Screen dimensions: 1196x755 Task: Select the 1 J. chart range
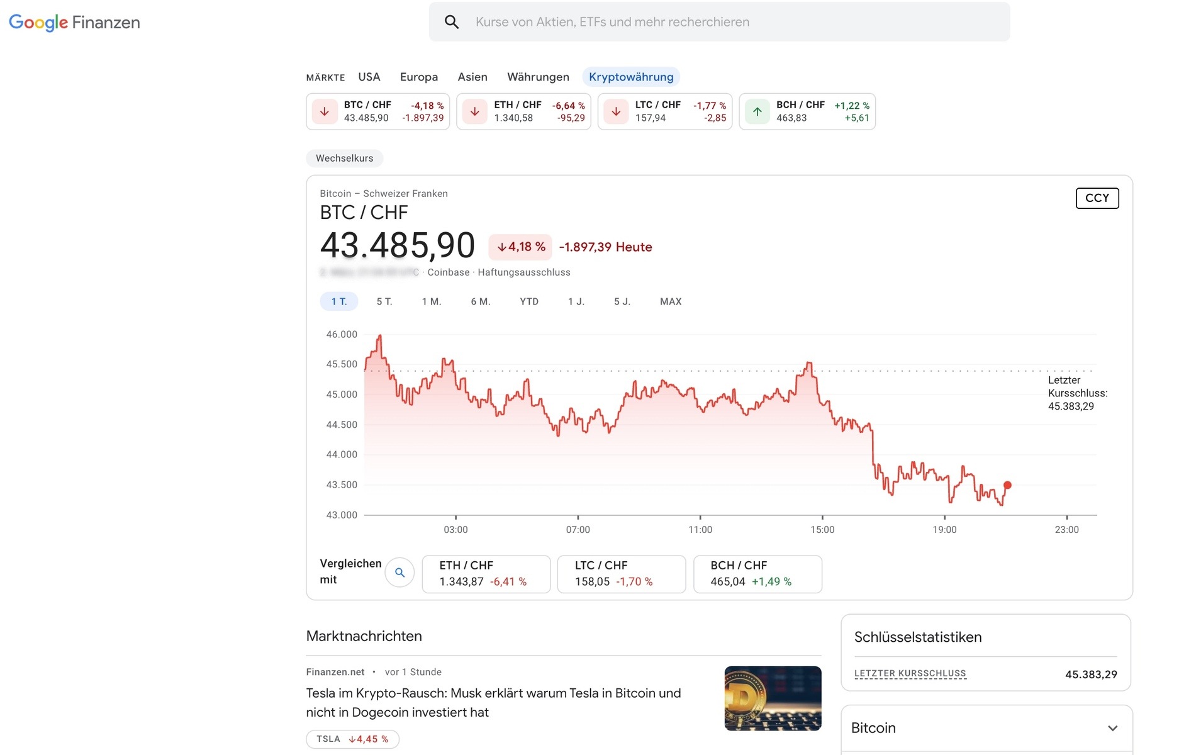[x=576, y=301]
